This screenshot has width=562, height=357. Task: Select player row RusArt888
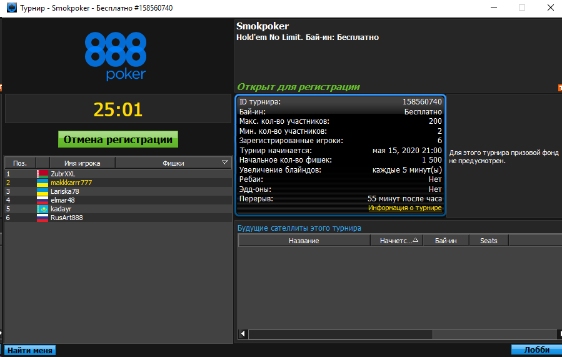(118, 218)
